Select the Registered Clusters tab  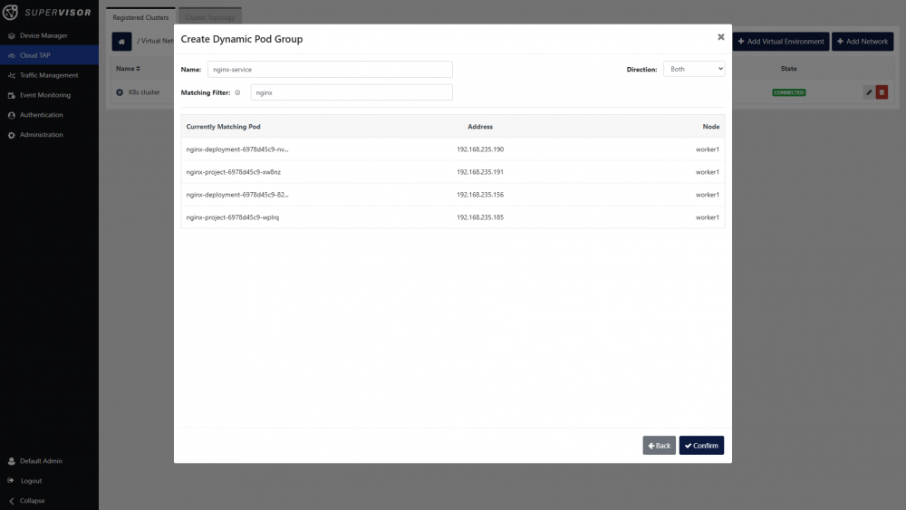click(x=140, y=17)
